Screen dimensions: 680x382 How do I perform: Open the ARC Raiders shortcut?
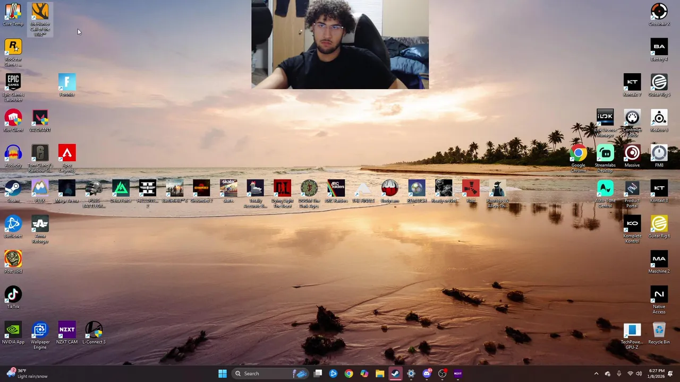(336, 192)
